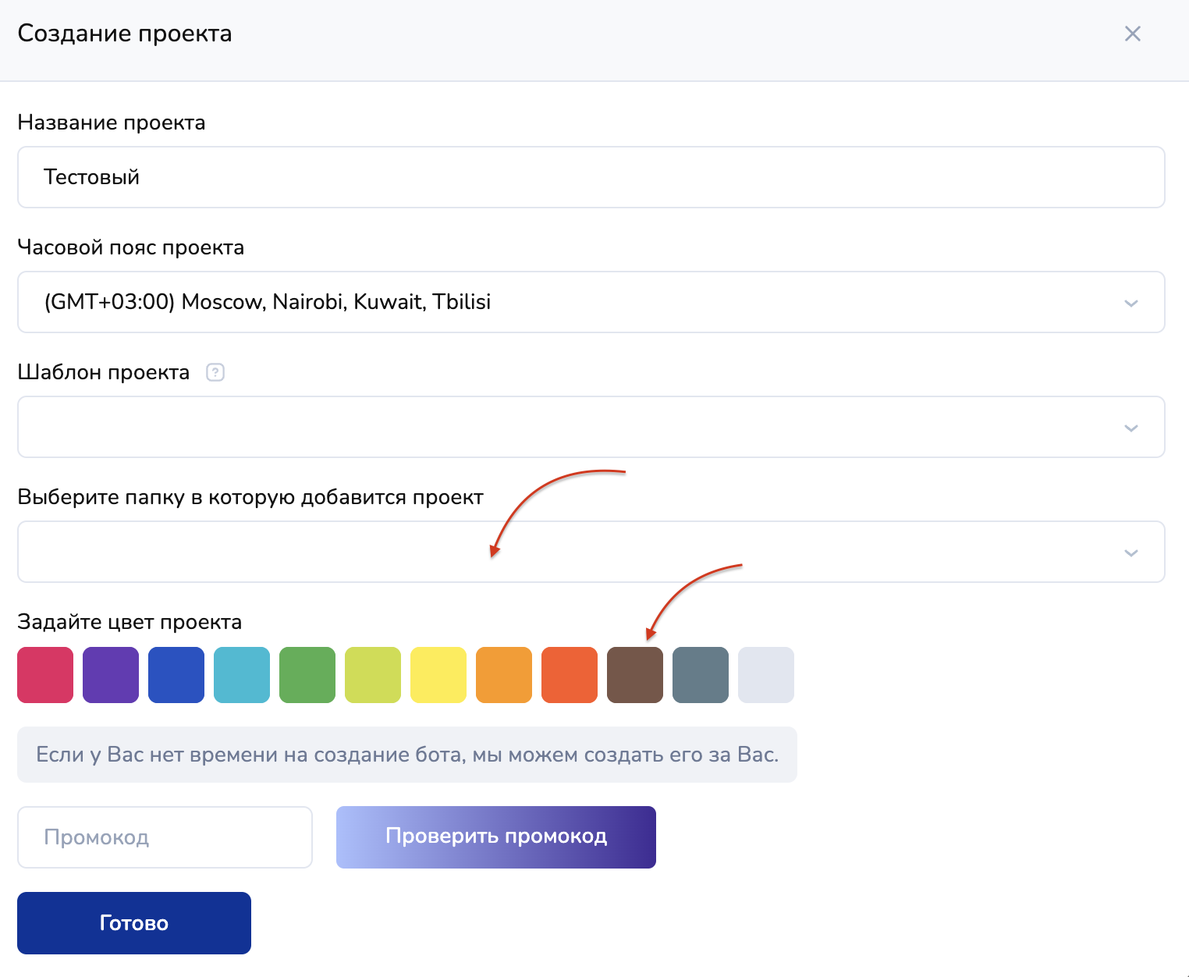
Task: Close the project creation dialog
Action: coord(1132,34)
